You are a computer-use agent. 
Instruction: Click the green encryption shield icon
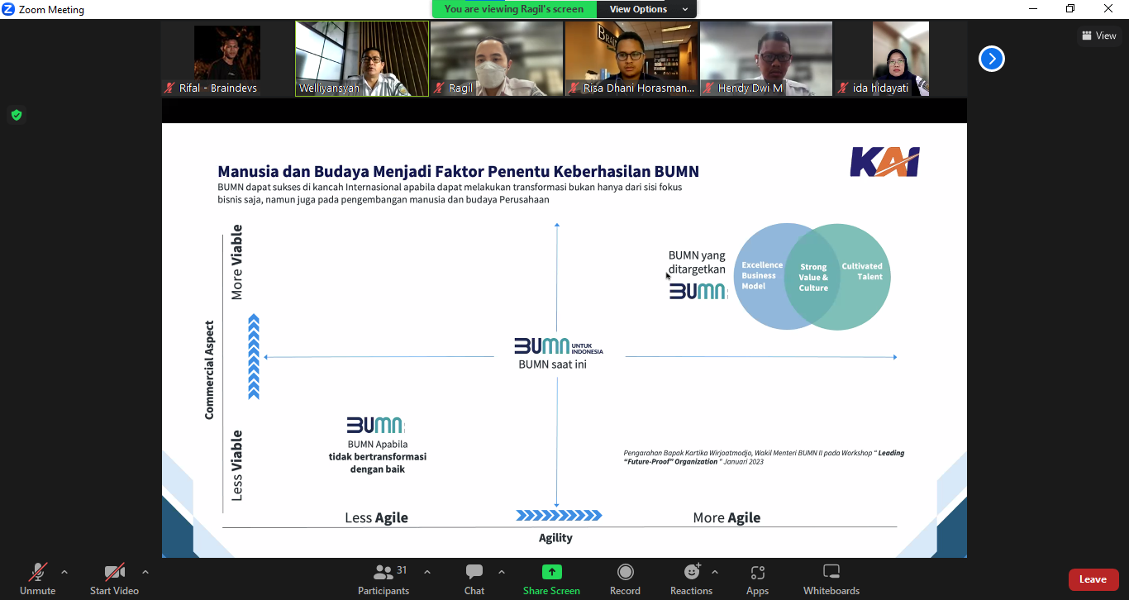click(x=17, y=115)
